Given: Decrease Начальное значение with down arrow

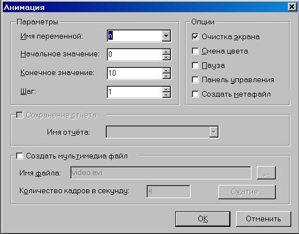Looking at the screenshot, I should [166, 57].
